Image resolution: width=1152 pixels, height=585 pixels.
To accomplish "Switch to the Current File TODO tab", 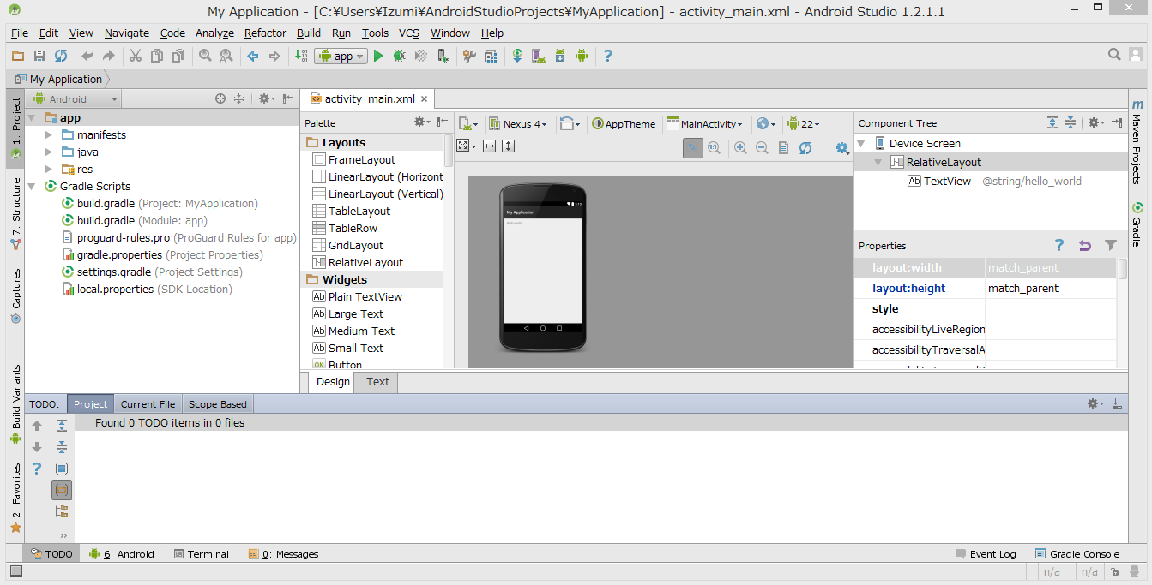I will click(148, 404).
